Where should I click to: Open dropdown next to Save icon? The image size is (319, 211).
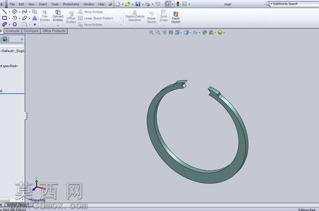point(143,4)
